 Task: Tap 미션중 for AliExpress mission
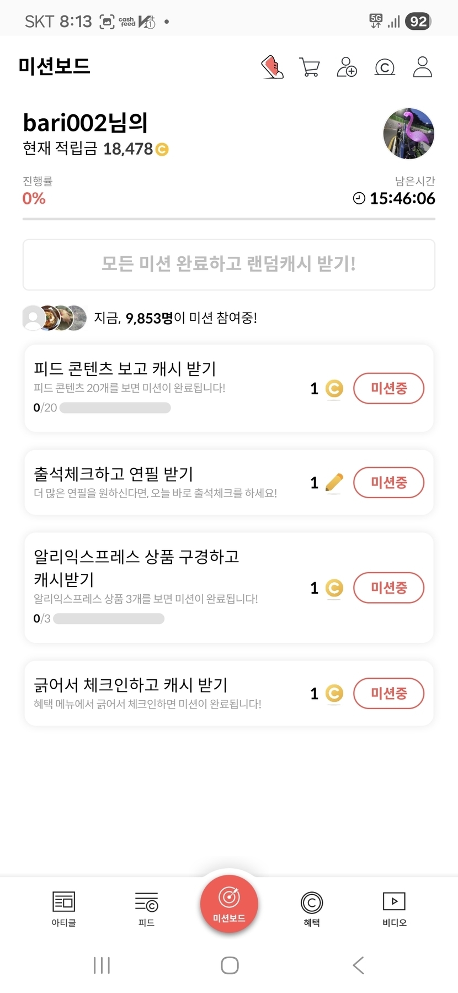388,588
